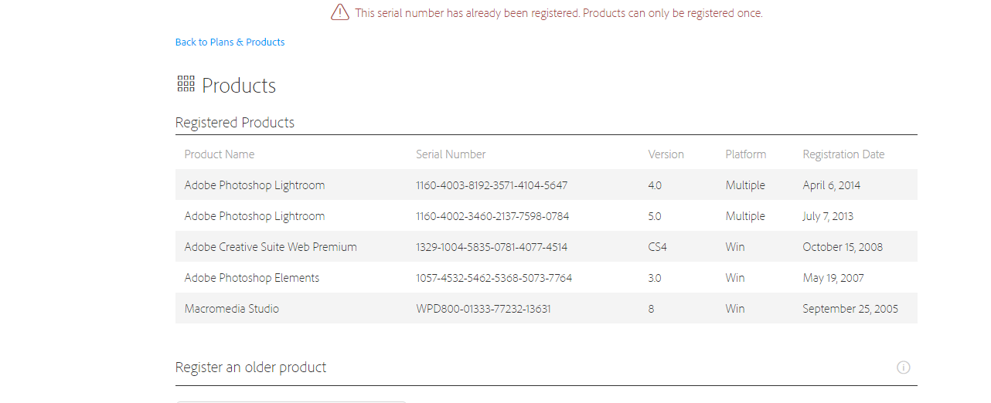Click the Registration Date column header
Screen dimensions: 991x403
click(843, 154)
